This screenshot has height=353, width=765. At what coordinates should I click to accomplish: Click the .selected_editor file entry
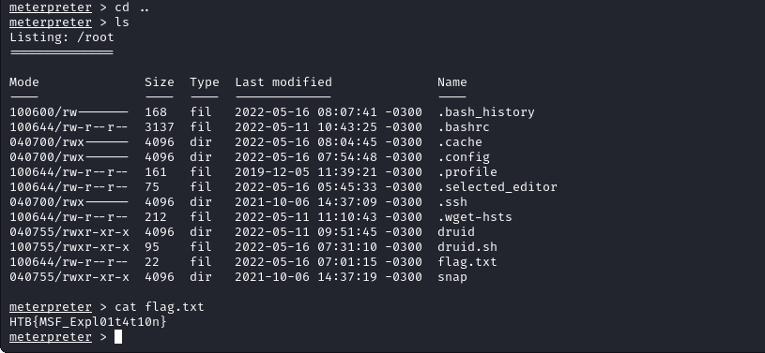[x=497, y=187]
